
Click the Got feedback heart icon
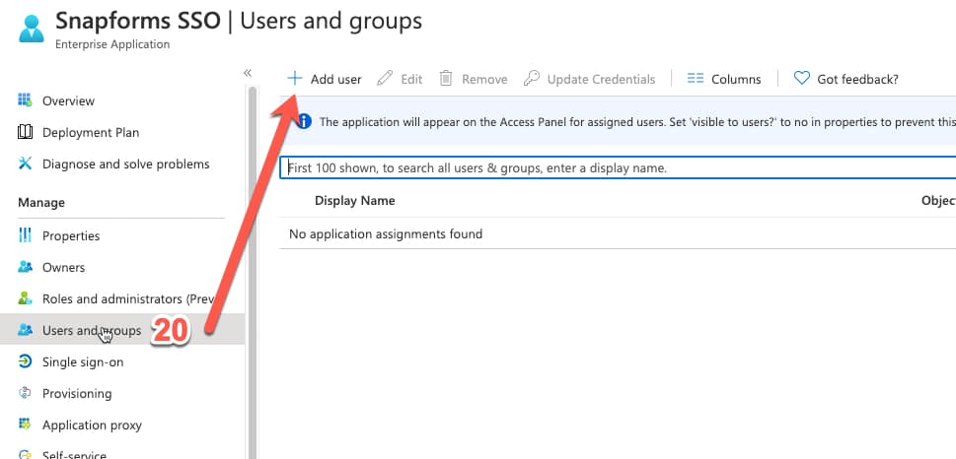[801, 79]
